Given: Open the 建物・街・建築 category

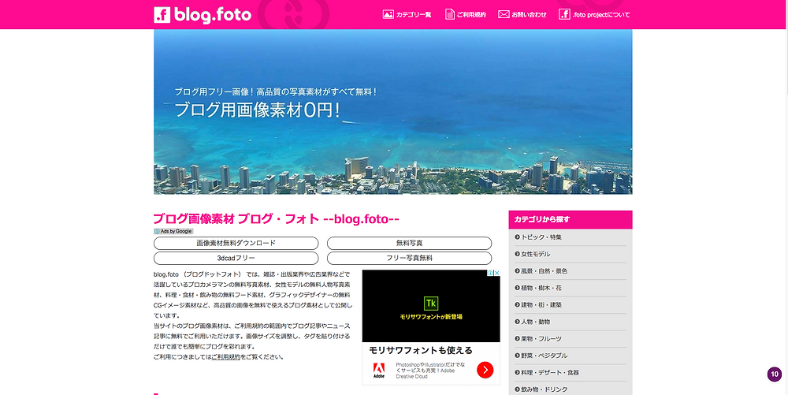Looking at the screenshot, I should coord(541,304).
